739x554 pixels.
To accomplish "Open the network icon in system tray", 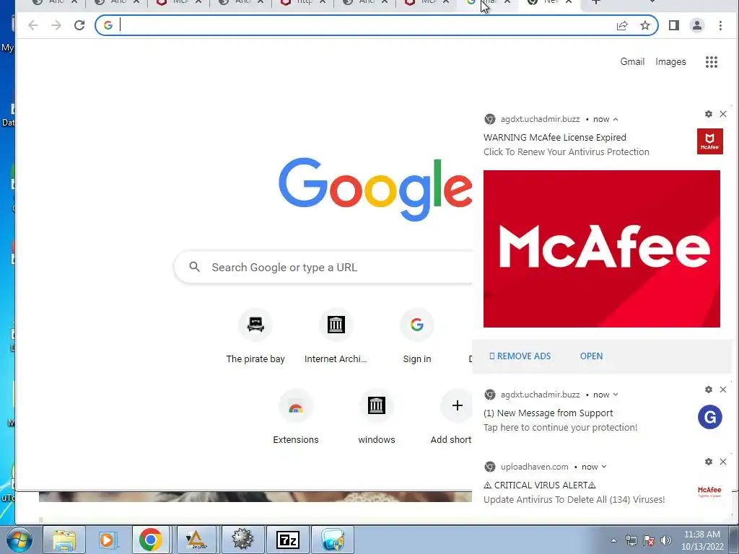I will point(631,540).
